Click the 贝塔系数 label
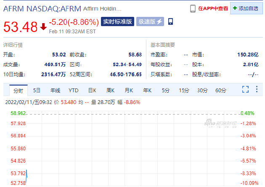Viewport: 265px width, 187px height. pos(161,75)
